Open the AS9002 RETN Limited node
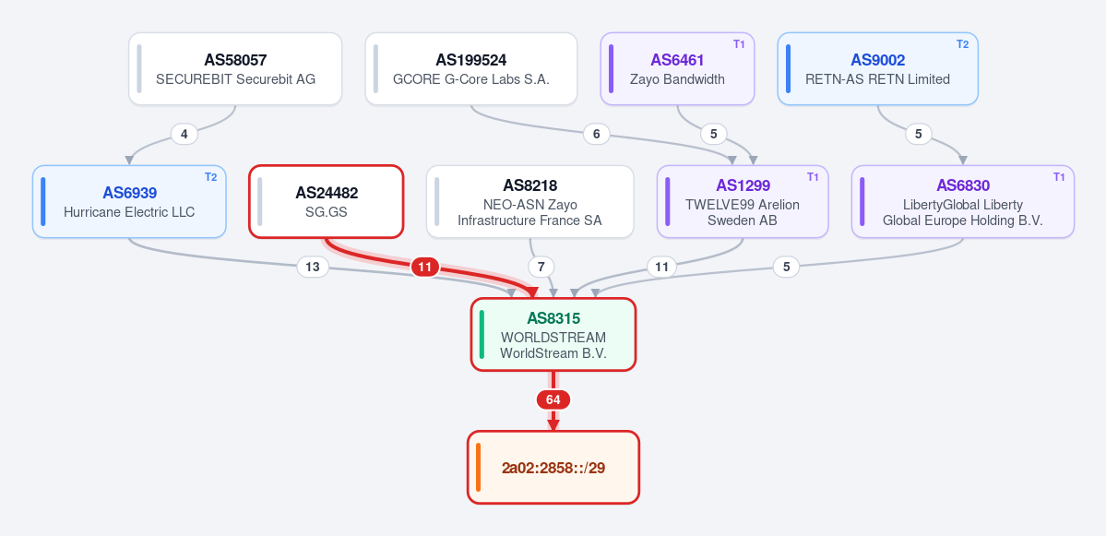Screen dimensions: 1106x536 (877, 69)
